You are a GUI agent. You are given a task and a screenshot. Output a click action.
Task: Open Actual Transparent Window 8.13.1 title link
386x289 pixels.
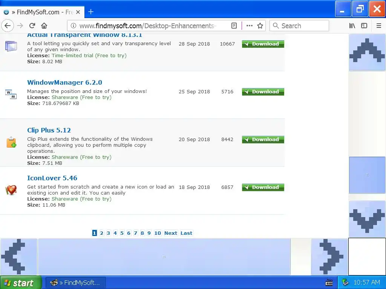click(84, 35)
